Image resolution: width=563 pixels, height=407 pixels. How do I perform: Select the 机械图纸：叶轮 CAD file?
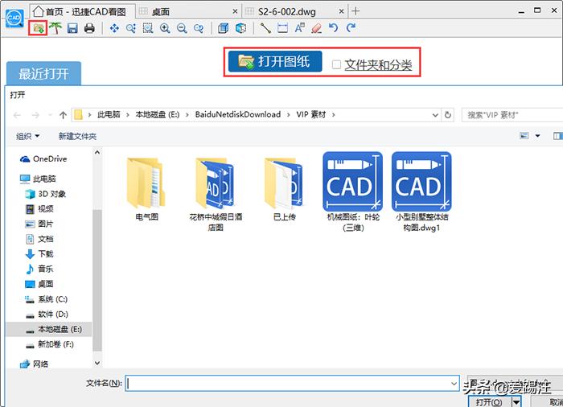[x=353, y=192]
